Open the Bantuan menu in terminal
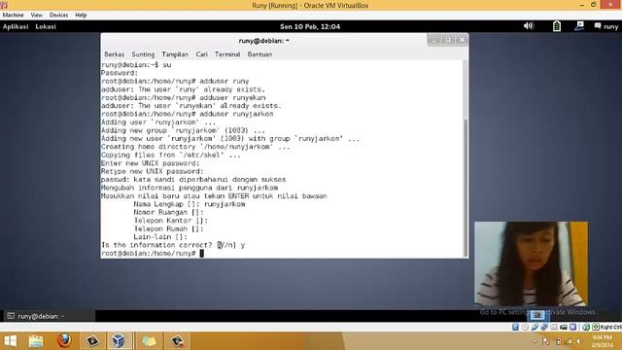Screen dimensions: 622x350 pos(259,54)
